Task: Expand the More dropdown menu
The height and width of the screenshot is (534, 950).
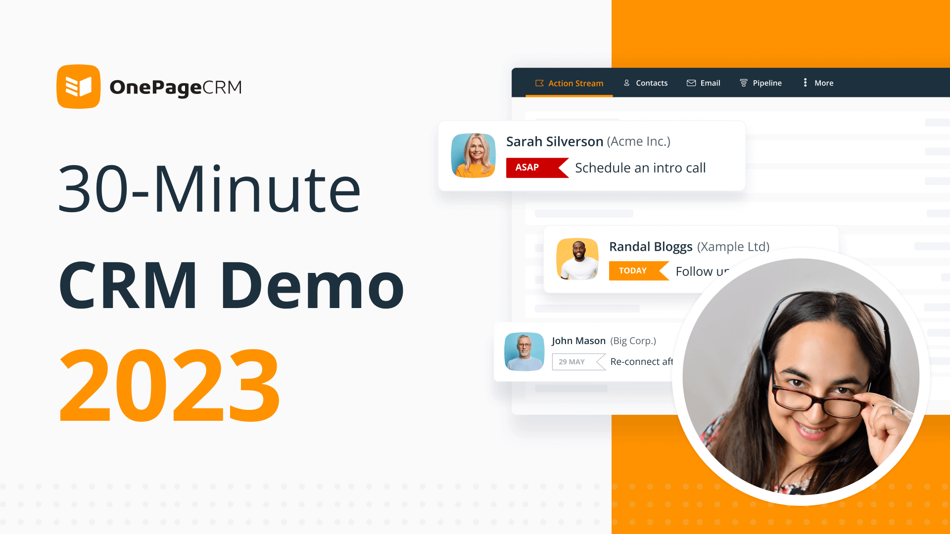Action: (x=818, y=82)
